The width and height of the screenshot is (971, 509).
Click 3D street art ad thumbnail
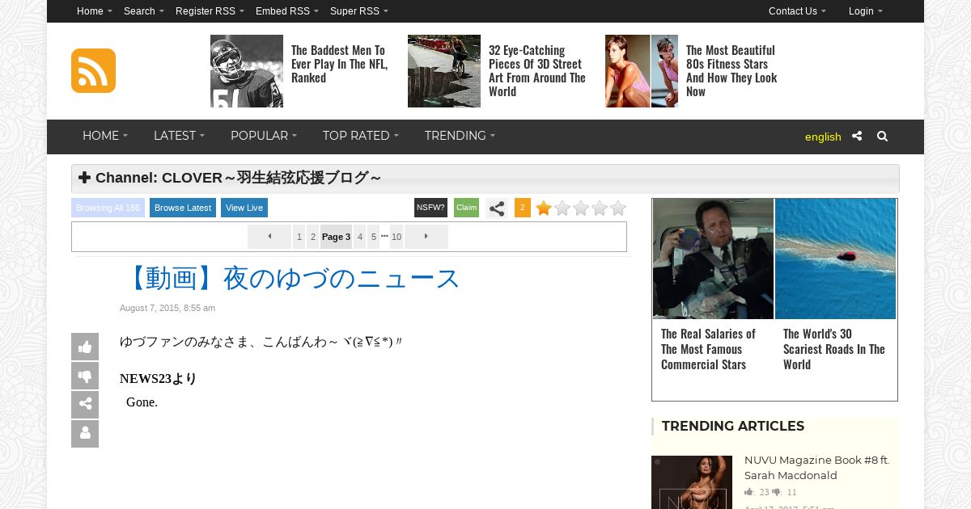(x=444, y=71)
